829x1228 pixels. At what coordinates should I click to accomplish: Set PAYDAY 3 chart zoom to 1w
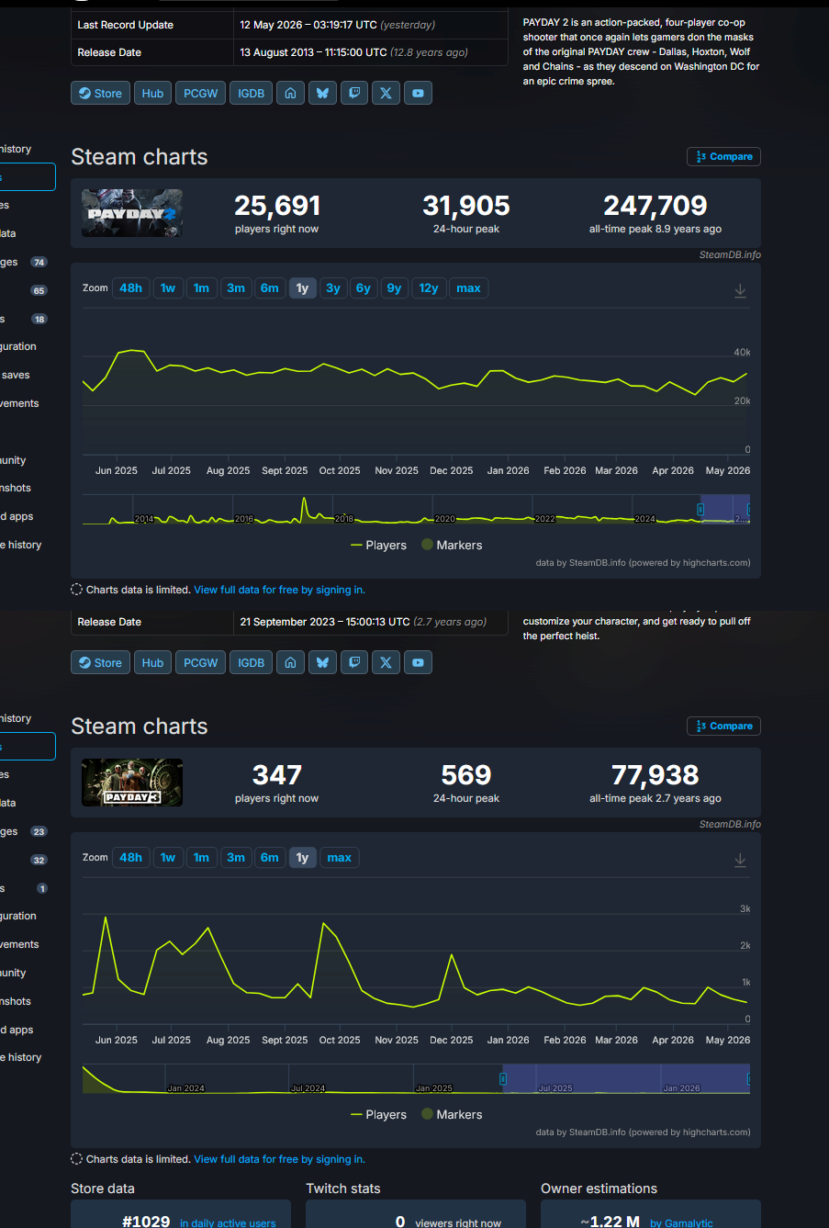(168, 858)
